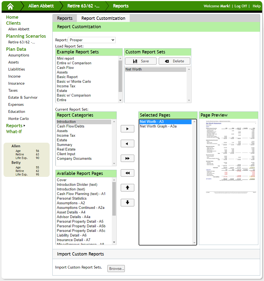
Task: Open the Report Customization tab
Action: [103, 18]
